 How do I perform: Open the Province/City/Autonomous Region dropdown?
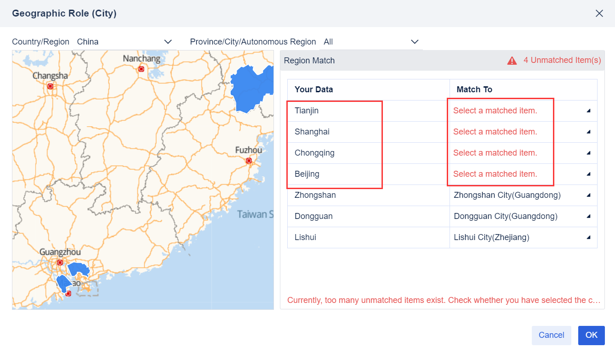point(414,41)
